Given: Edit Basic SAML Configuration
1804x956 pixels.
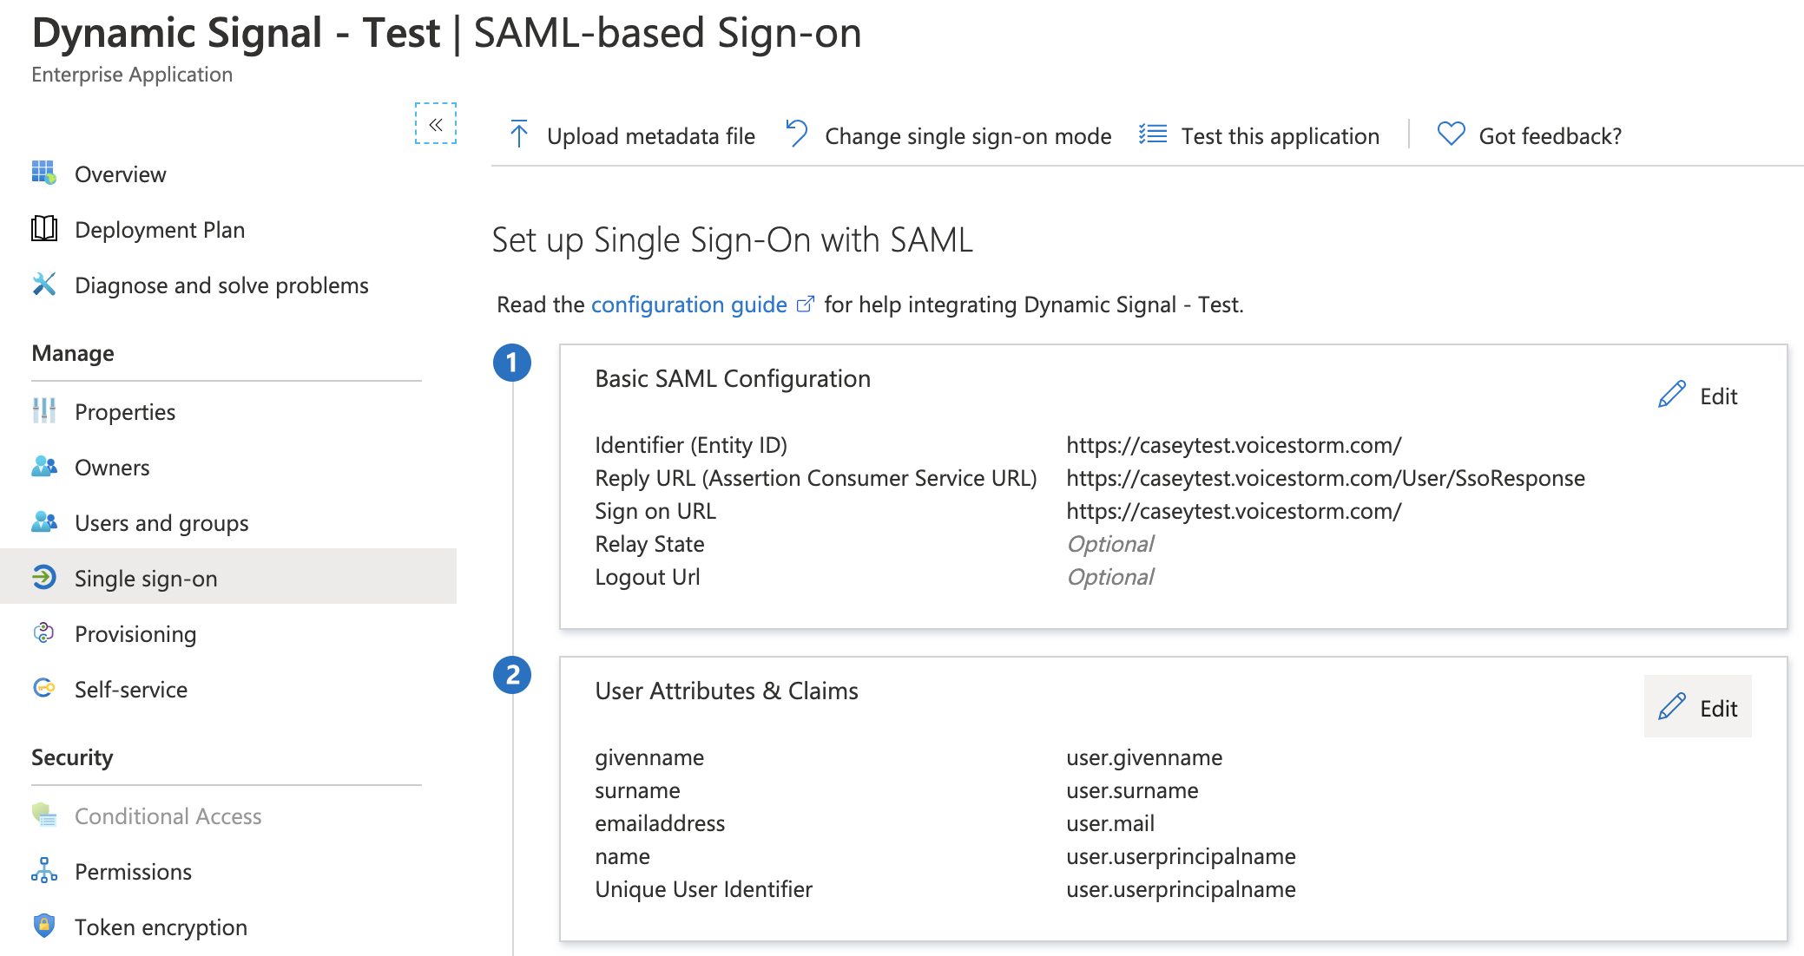Looking at the screenshot, I should [1697, 396].
